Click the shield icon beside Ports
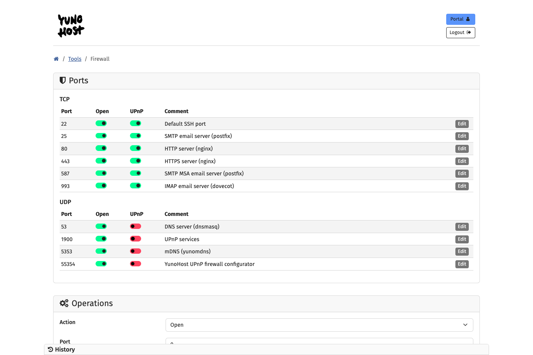This screenshot has width=533, height=355. (x=63, y=80)
